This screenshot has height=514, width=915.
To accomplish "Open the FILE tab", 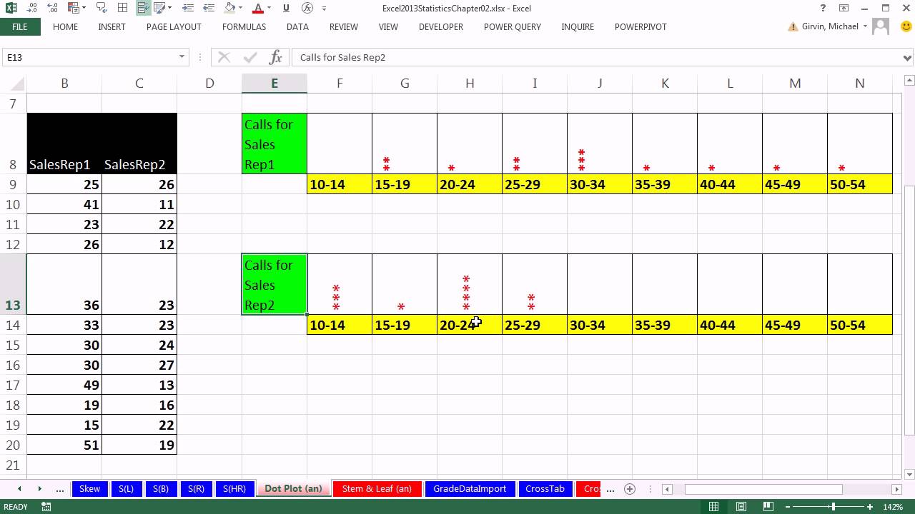I will [20, 26].
